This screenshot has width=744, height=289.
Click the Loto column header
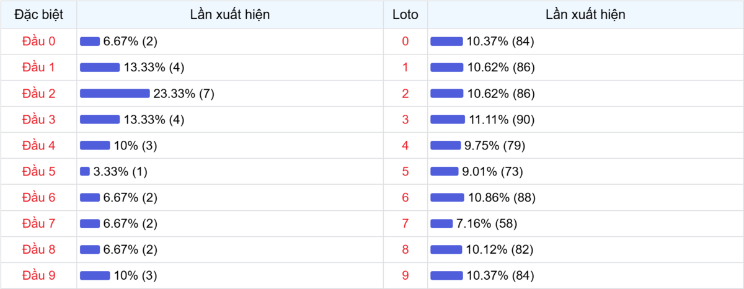[405, 15]
